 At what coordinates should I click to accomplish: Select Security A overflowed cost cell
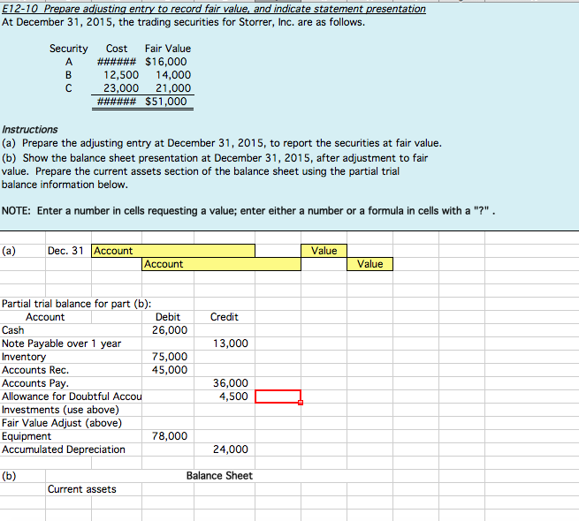(x=117, y=62)
